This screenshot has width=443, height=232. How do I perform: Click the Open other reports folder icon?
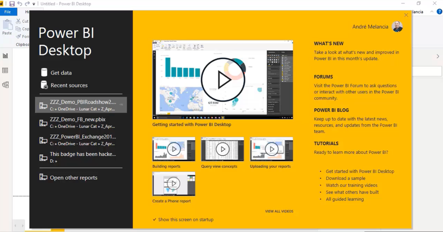tap(43, 177)
